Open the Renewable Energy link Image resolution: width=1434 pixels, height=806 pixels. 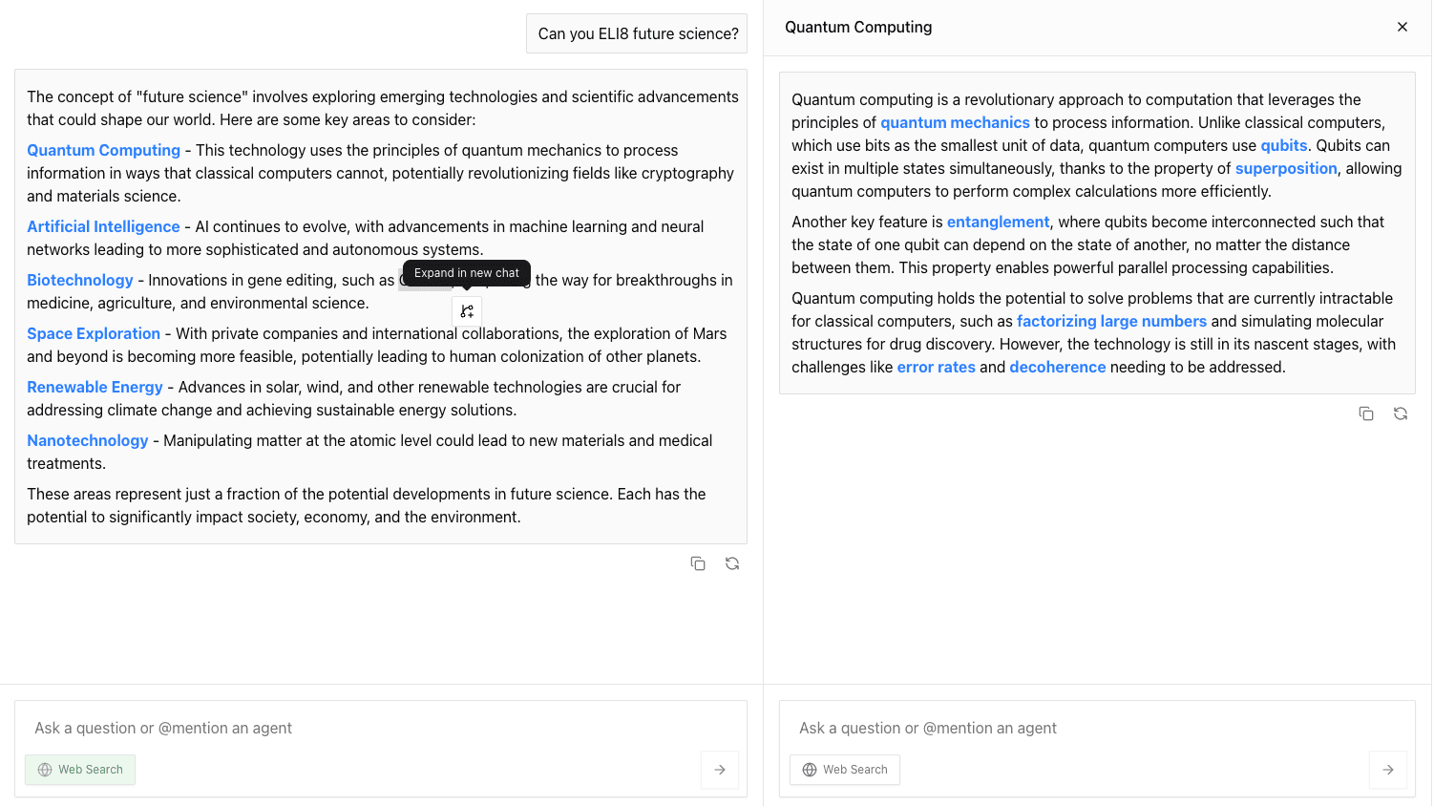pos(95,387)
